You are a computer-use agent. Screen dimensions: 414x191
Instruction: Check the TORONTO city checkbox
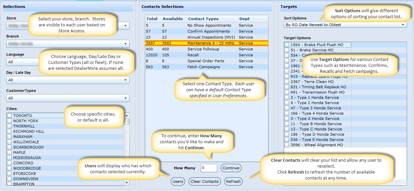click(x=9, y=116)
